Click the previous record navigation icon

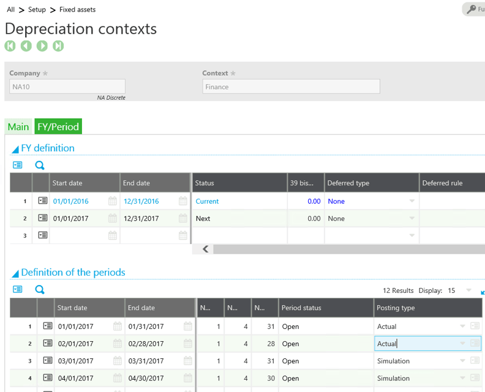26,46
